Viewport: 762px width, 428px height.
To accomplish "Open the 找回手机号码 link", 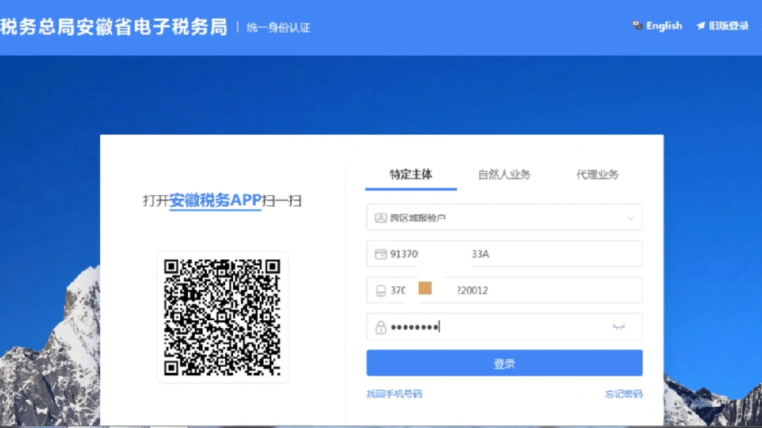I will pos(394,394).
